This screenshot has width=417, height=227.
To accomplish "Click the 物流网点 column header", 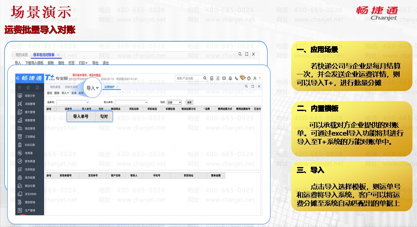I will pos(116,109).
